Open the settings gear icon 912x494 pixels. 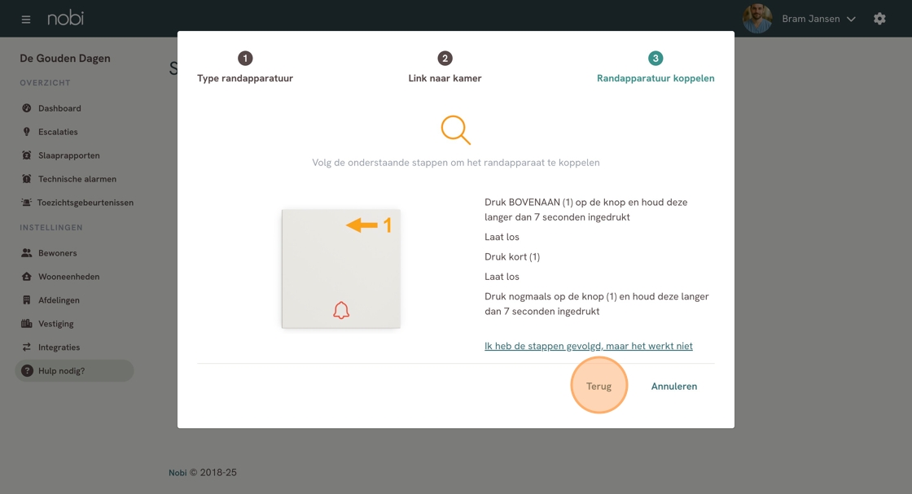879,19
